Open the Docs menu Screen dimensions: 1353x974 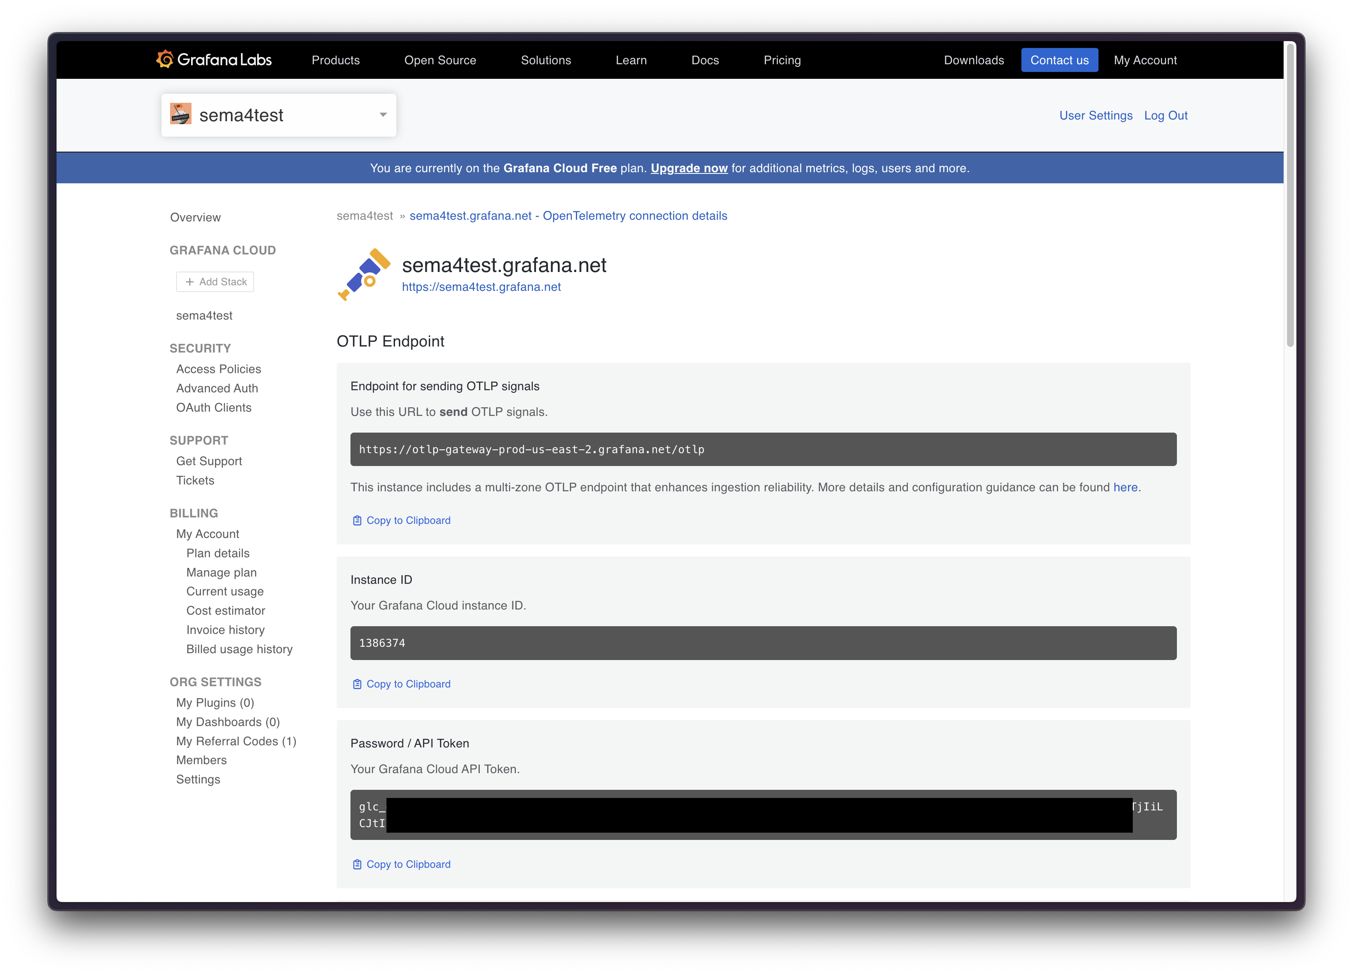tap(704, 60)
